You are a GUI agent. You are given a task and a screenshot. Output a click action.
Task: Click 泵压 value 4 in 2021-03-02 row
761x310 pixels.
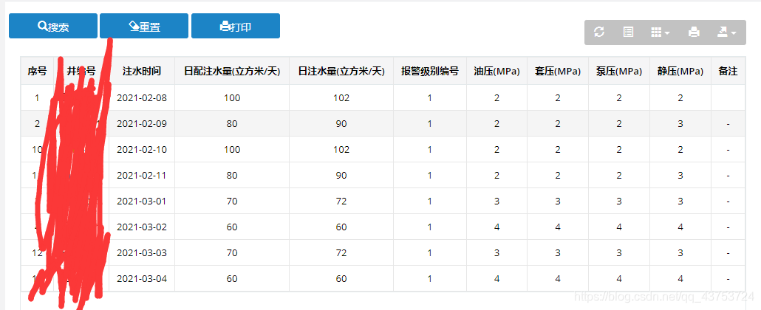(x=619, y=227)
